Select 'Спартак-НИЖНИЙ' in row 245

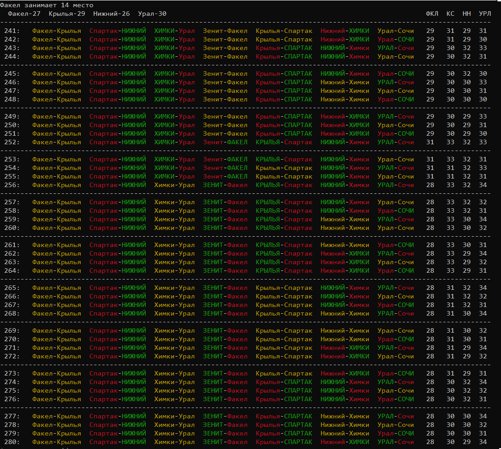tap(118, 74)
